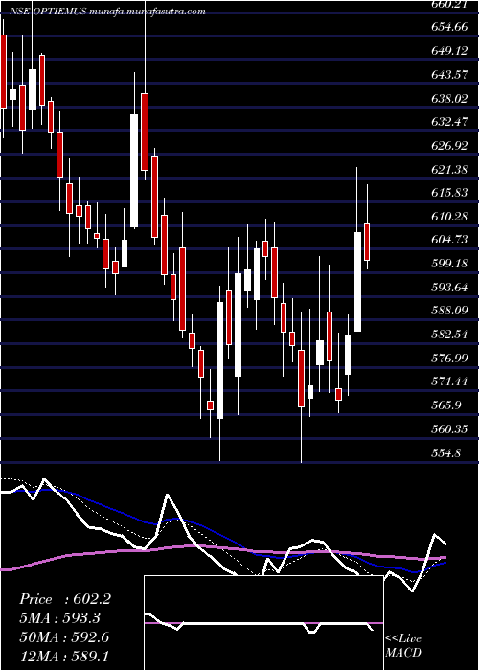479x671 pixels.
Task: Click the 571.44 price axis label
Action: pyautogui.click(x=449, y=382)
